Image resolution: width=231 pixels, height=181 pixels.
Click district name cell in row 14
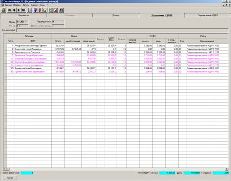coord(207,46)
